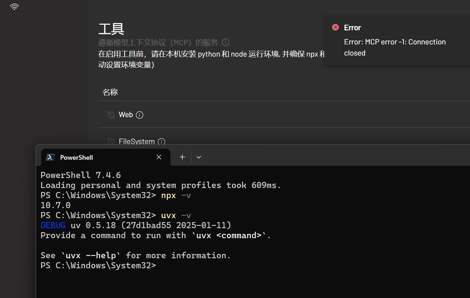The width and height of the screenshot is (470, 298).
Task: Click the 名称 column header
Action: (110, 92)
